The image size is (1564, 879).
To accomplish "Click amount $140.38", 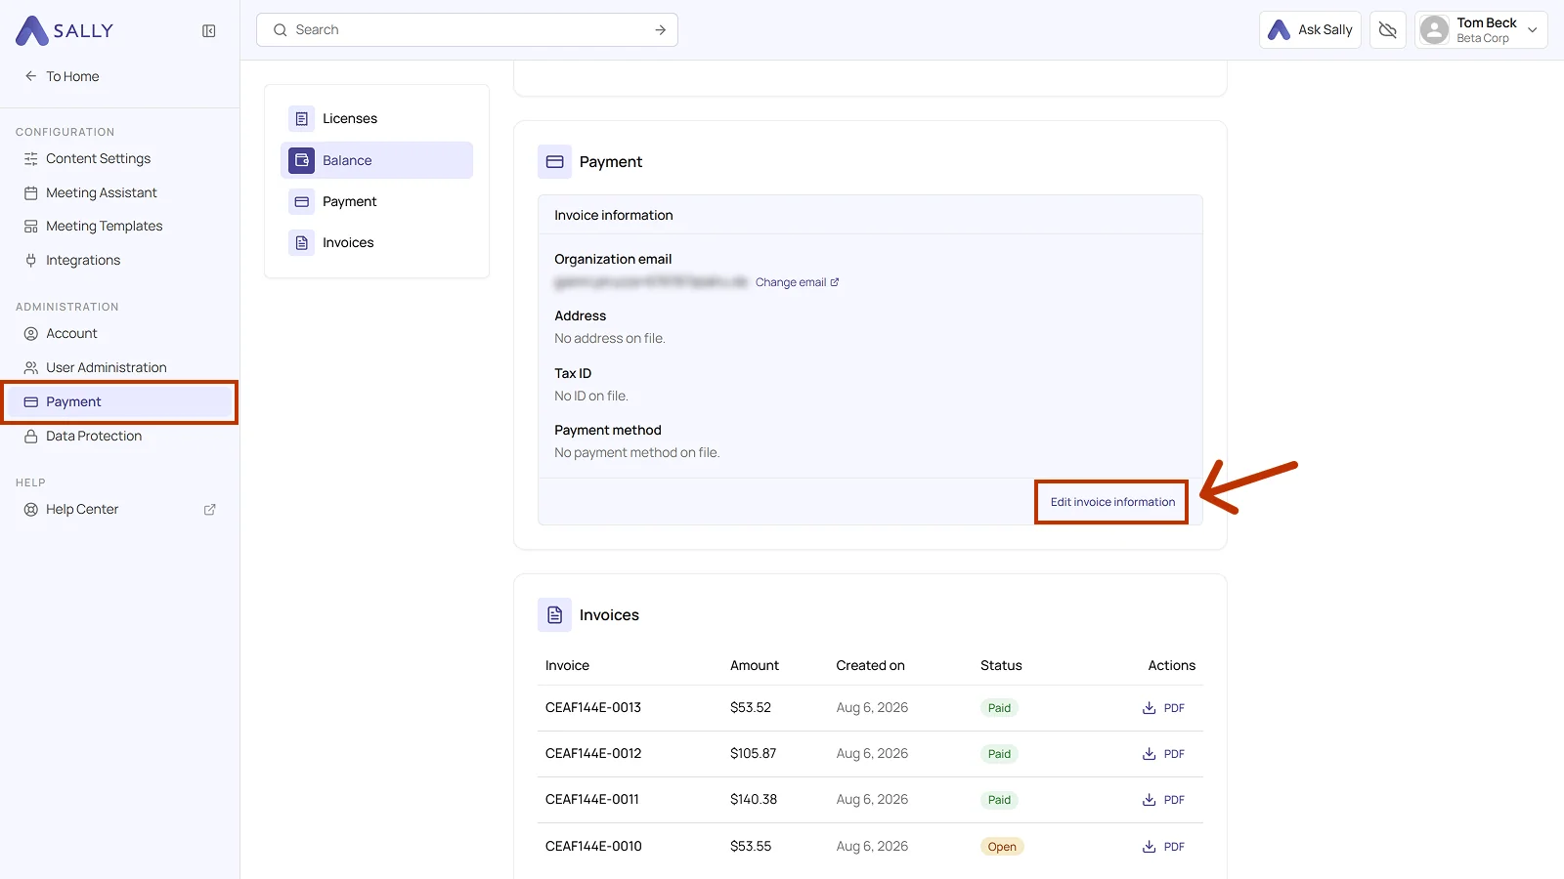I will [x=754, y=799].
